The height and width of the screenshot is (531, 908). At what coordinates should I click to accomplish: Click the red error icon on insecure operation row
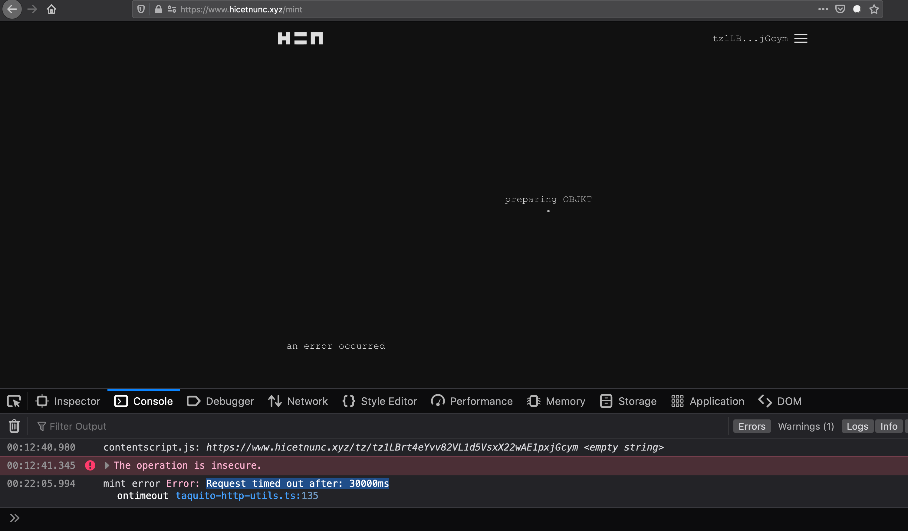pyautogui.click(x=90, y=465)
